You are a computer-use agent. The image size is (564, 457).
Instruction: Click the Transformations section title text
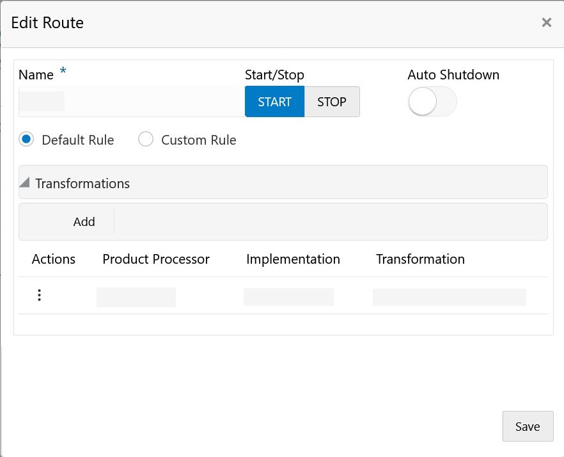point(82,184)
